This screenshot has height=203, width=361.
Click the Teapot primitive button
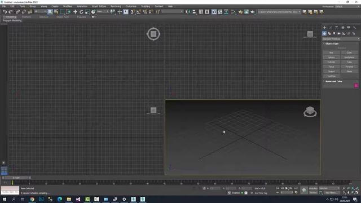tap(331, 72)
